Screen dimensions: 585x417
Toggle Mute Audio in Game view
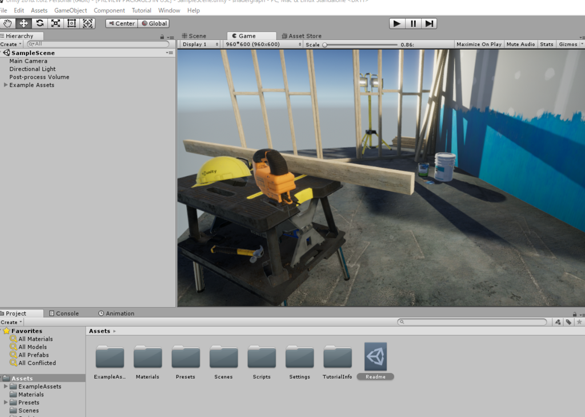[520, 44]
